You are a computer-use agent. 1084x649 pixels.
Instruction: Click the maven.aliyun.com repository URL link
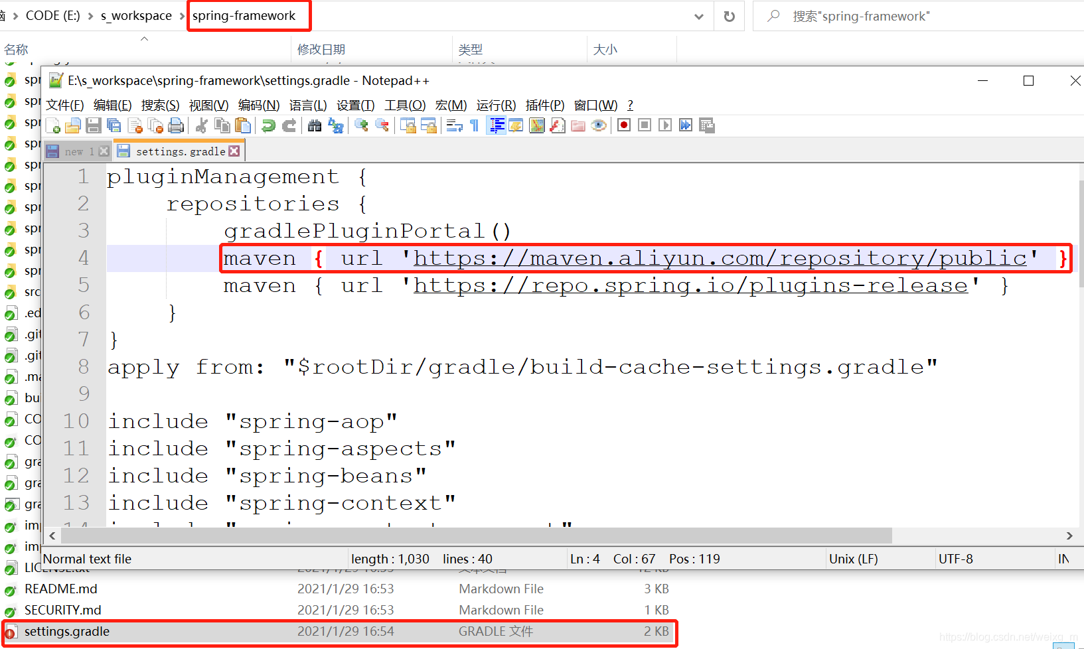tap(720, 258)
